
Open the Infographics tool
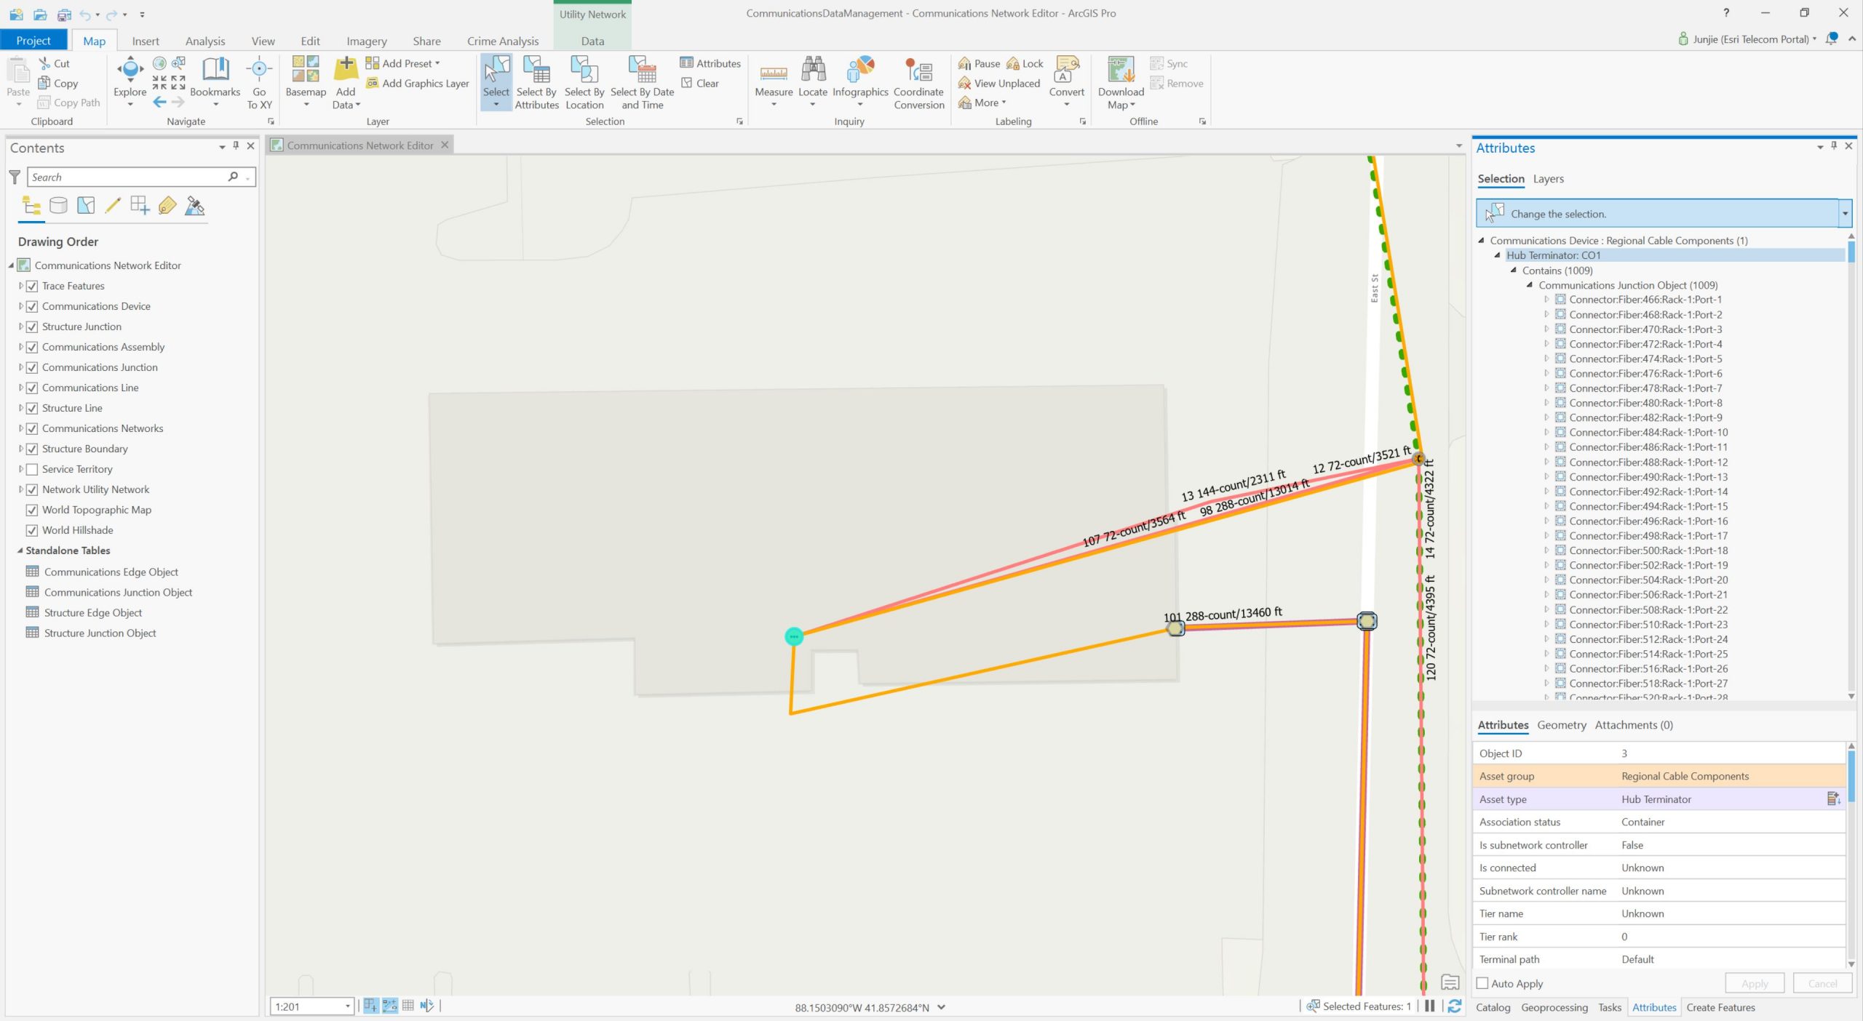click(x=859, y=71)
